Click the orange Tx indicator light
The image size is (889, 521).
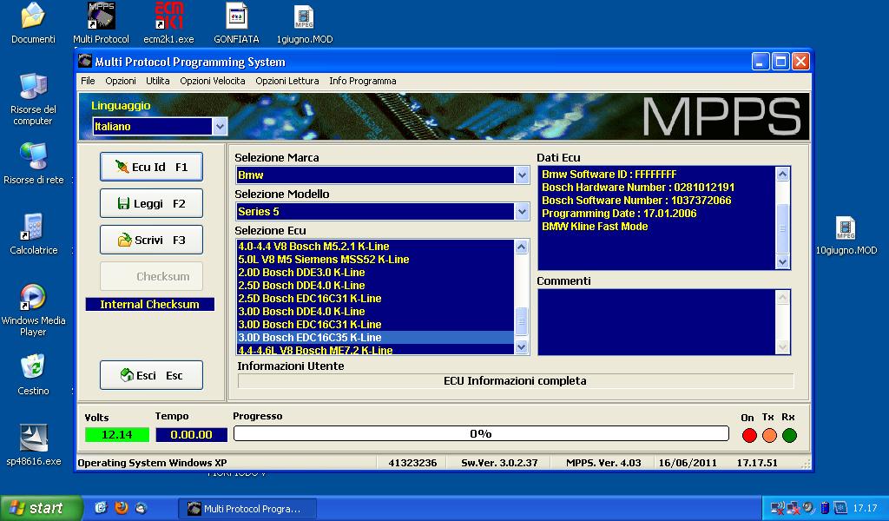click(769, 435)
